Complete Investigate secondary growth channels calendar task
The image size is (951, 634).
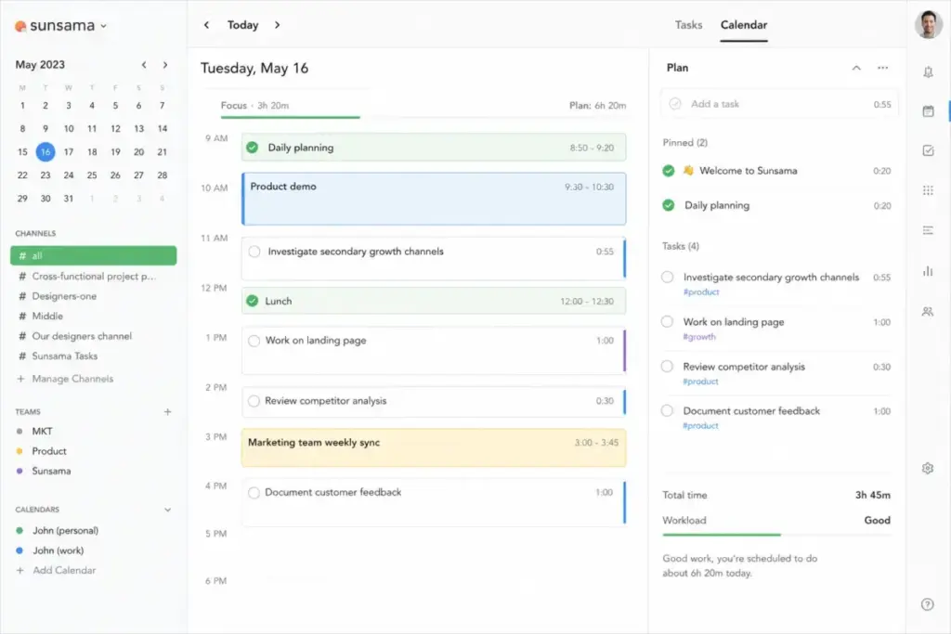254,252
